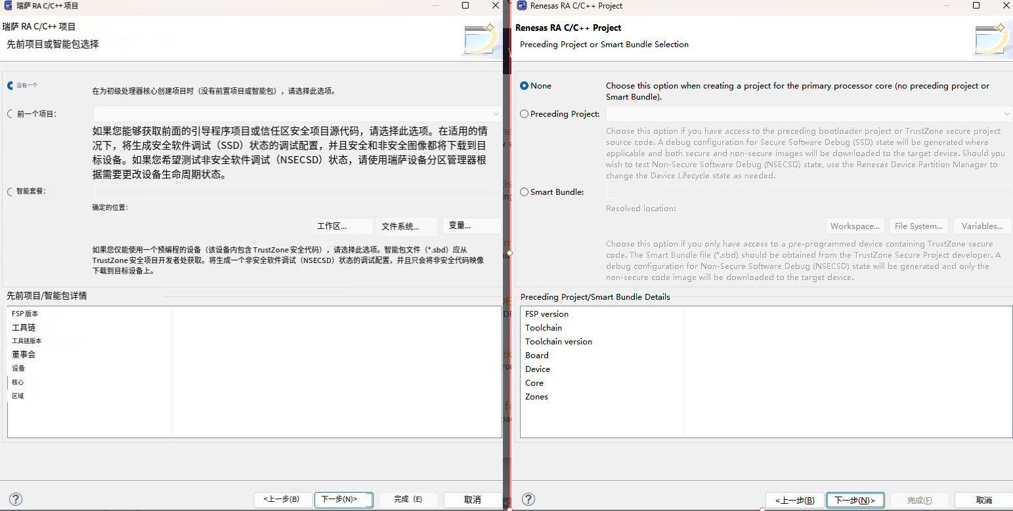Open the Preceding Project dropdown list
Viewport: 1013px width, 511px height.
tap(1006, 114)
